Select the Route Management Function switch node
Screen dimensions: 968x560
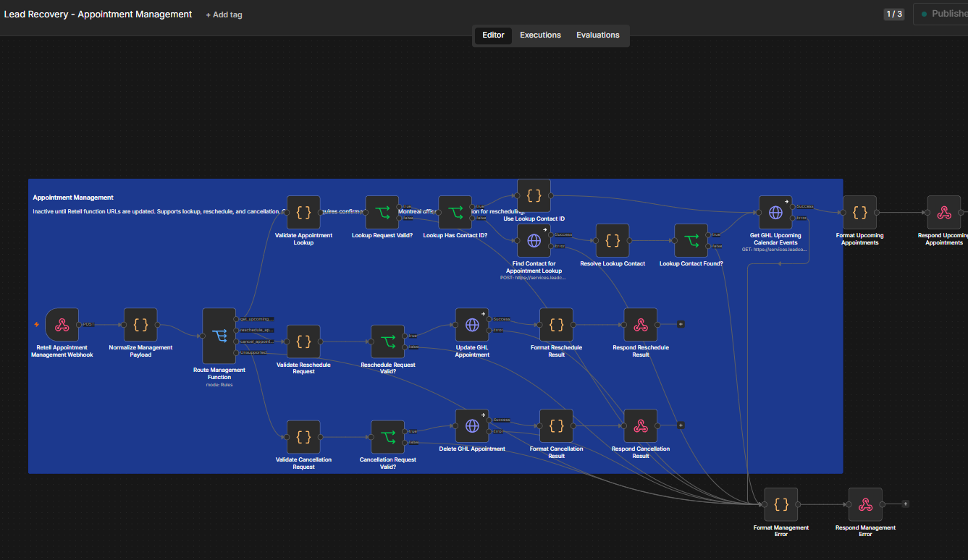click(x=219, y=336)
